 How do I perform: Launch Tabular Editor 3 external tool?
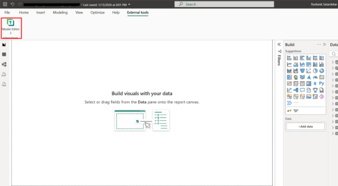pyautogui.click(x=11, y=26)
